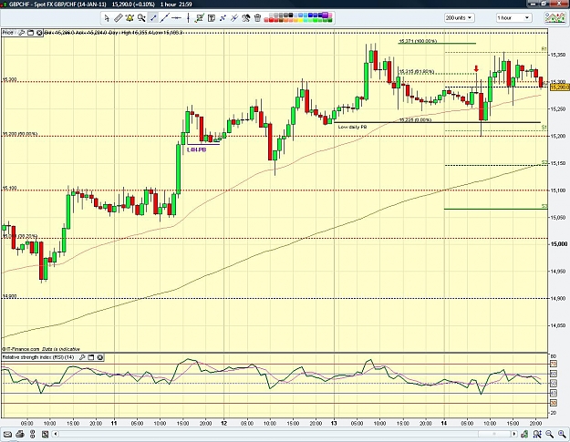
Task: Open the 200 units dropdown
Action: click(459, 18)
